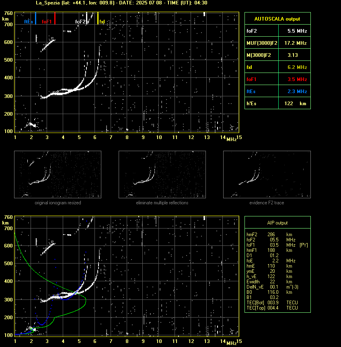This screenshot has height=347, width=341.
Task: Click the ftEs value 2.3 MHz
Action: coord(297,91)
